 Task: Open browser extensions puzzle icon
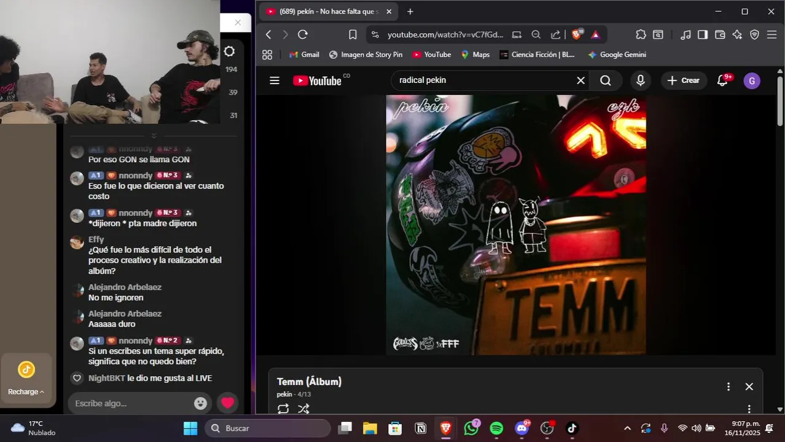click(x=641, y=35)
